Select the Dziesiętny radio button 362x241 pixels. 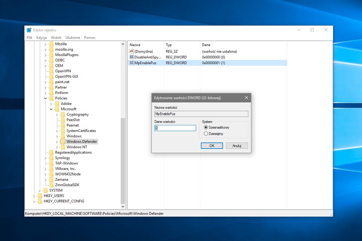click(x=206, y=134)
